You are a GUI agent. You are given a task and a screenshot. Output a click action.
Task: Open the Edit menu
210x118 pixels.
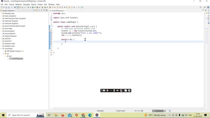click(x=6, y=4)
